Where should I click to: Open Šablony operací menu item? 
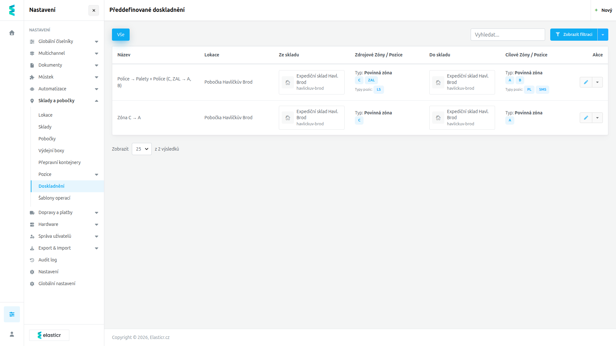click(54, 198)
